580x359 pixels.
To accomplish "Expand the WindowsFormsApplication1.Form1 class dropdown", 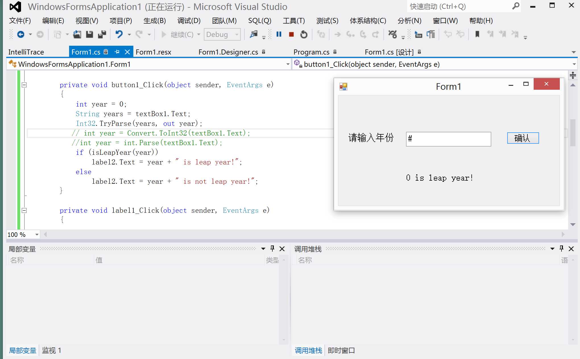I will pos(288,64).
